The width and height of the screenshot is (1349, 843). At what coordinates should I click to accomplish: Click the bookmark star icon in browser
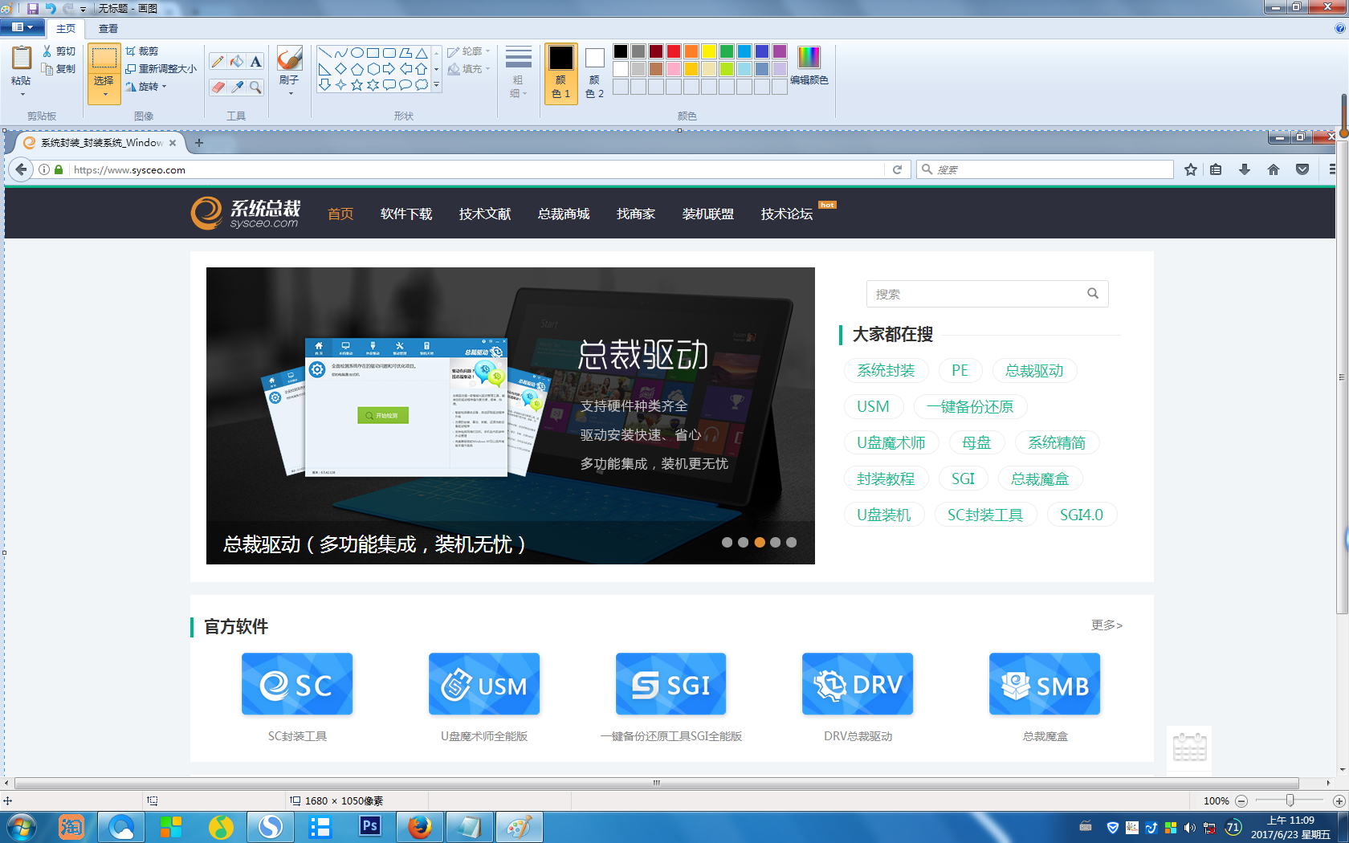[1191, 169]
